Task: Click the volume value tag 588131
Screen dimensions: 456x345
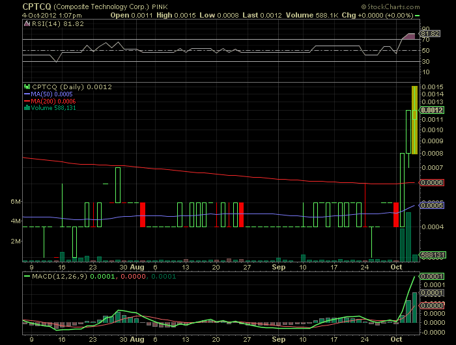Action: (433, 255)
